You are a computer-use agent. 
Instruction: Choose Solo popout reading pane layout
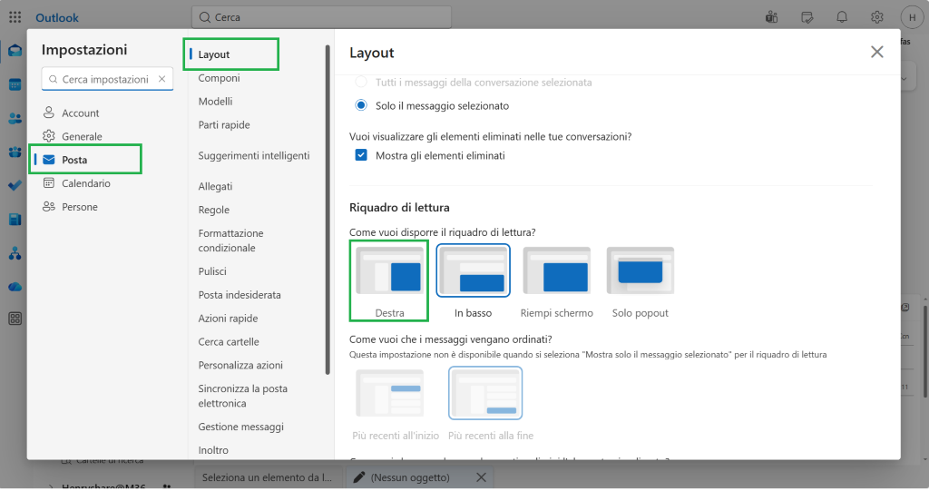pos(640,282)
